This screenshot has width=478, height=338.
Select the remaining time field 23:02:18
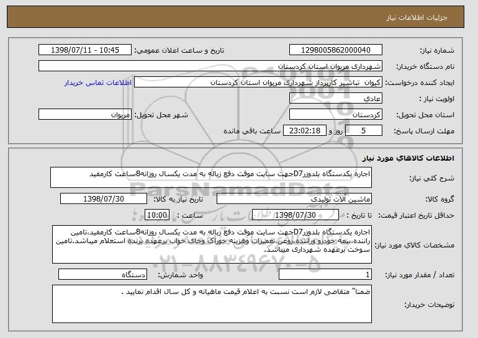click(x=305, y=131)
